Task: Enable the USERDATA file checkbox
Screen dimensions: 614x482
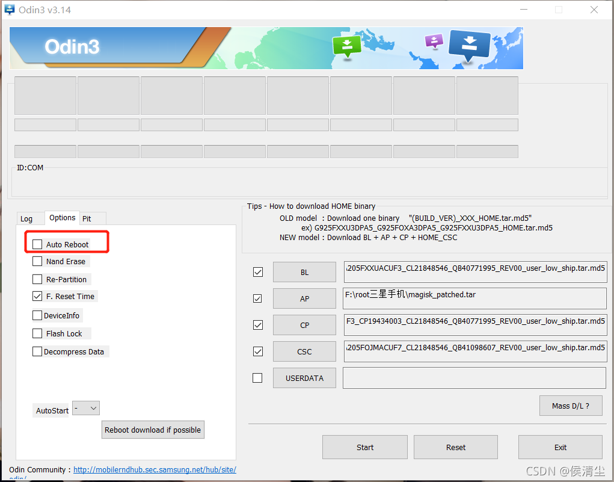Action: pos(257,378)
